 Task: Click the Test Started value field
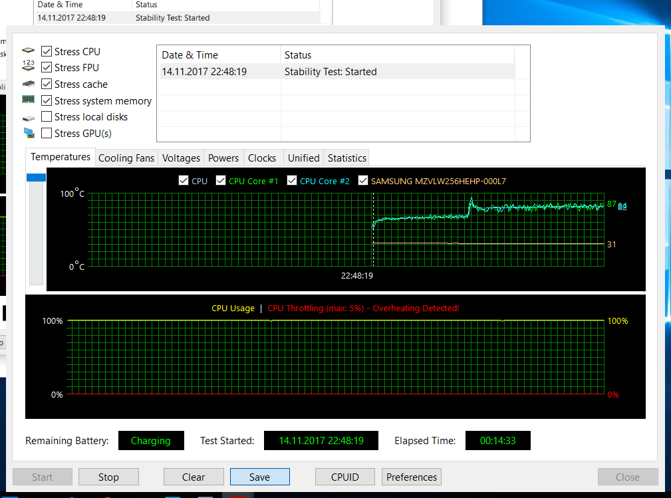[321, 441]
